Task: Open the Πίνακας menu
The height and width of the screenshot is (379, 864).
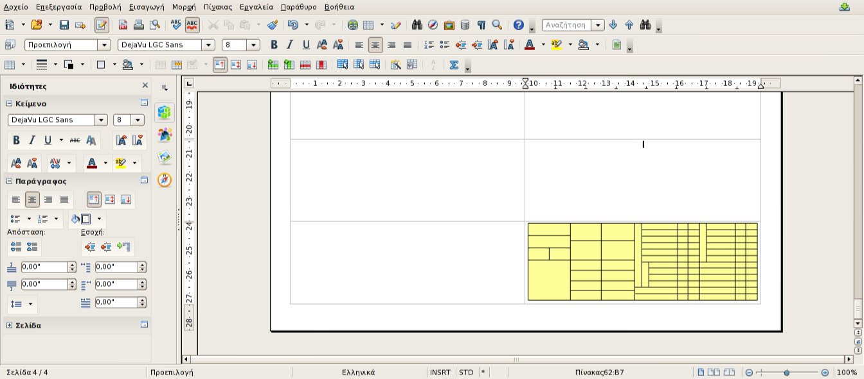Action: pyautogui.click(x=217, y=7)
